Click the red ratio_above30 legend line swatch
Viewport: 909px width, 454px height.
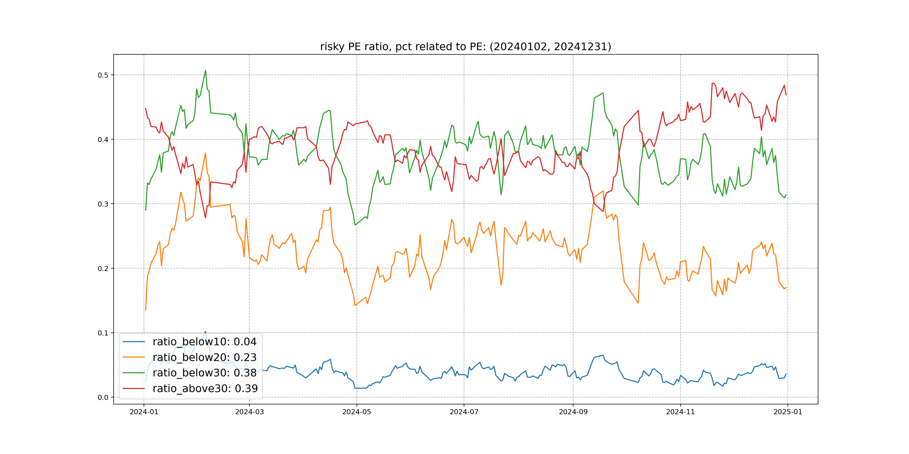pyautogui.click(x=133, y=388)
